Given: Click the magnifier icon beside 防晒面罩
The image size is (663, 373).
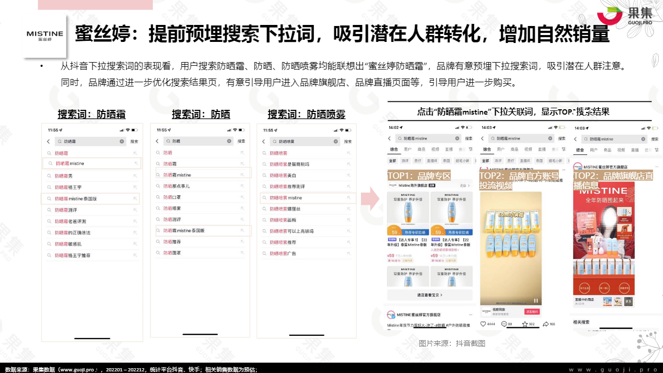Looking at the screenshot, I should (x=158, y=253).
